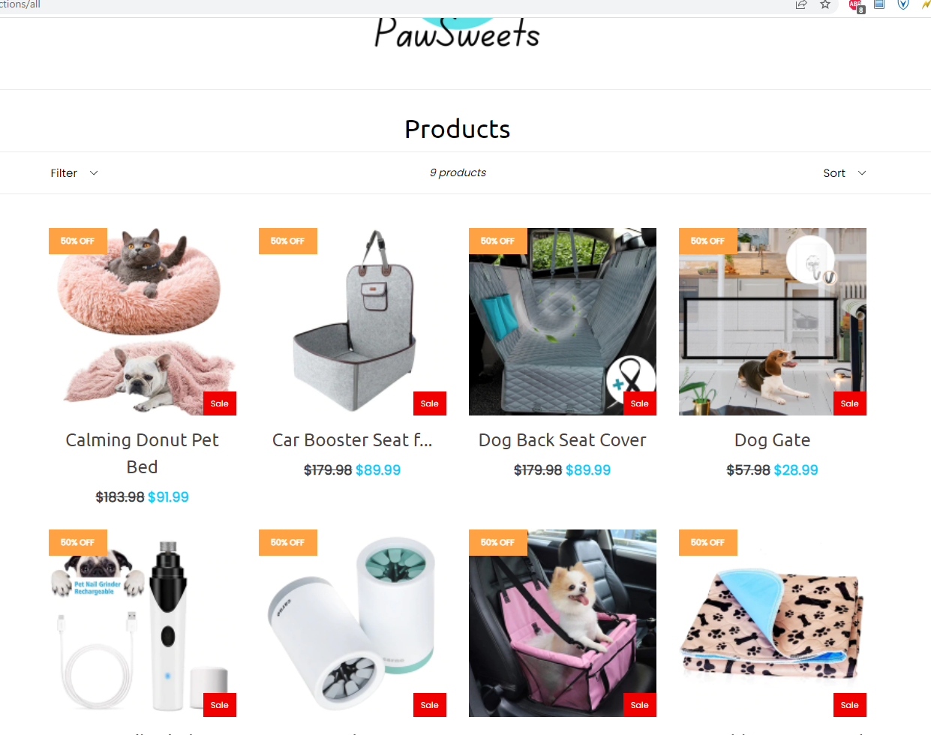931x735 pixels.
Task: Click the Car Booster Seat $89.99 price
Action: click(x=378, y=470)
